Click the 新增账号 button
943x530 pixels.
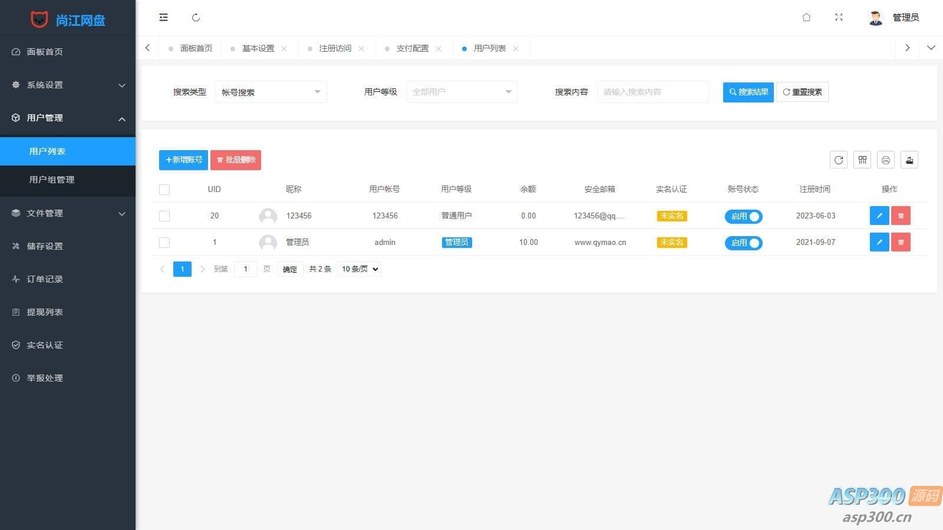tap(183, 160)
